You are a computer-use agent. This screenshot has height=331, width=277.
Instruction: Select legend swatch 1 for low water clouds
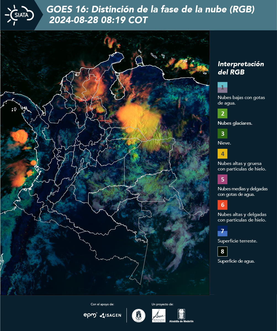pyautogui.click(x=222, y=87)
